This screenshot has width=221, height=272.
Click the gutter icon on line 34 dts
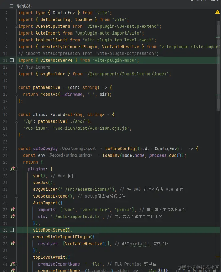tap(12, 216)
